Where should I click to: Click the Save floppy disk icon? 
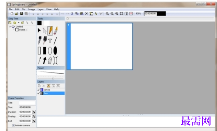[x=21, y=14]
